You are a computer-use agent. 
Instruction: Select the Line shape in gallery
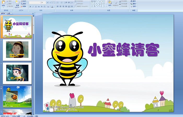tap(97, 1)
